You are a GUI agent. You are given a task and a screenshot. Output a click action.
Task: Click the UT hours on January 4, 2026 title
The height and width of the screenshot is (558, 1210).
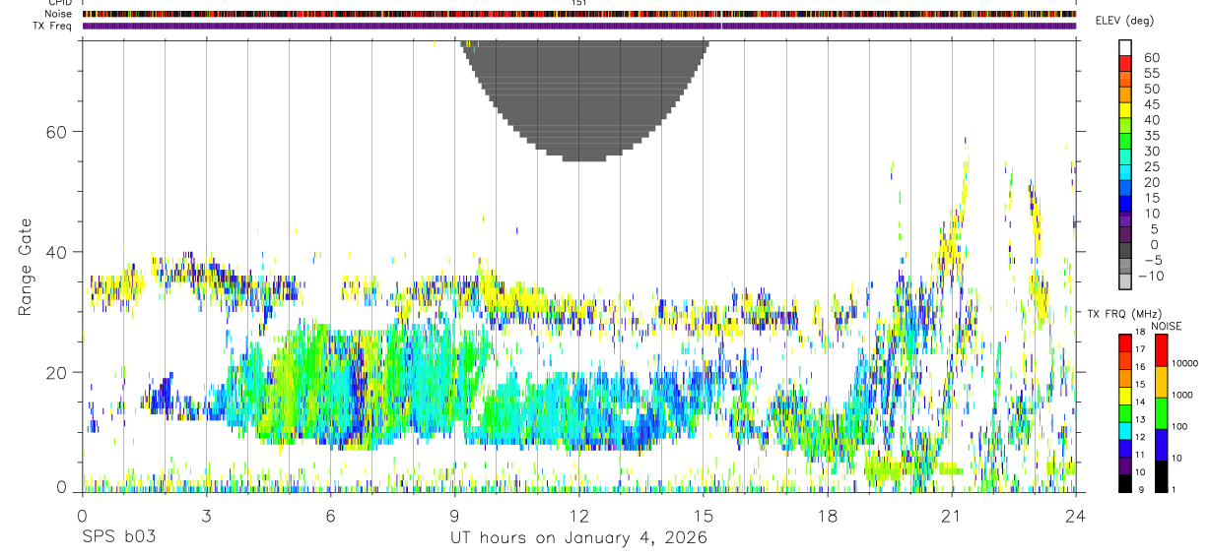(578, 538)
